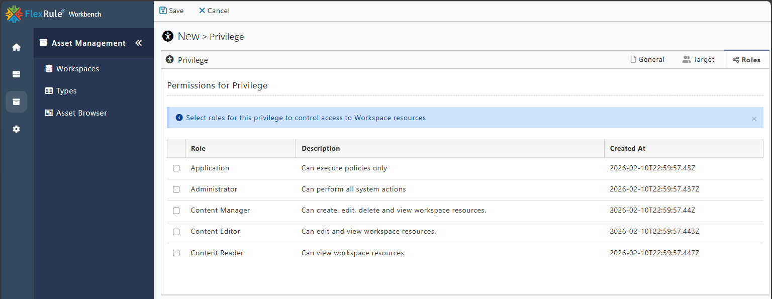
Task: Check the Content Editor role checkbox
Action: (176, 232)
